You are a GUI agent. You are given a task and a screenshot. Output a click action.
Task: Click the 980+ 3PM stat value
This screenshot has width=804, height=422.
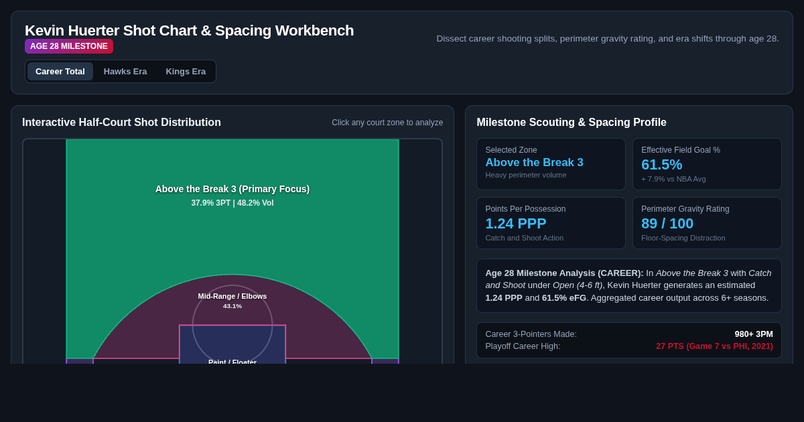754,334
